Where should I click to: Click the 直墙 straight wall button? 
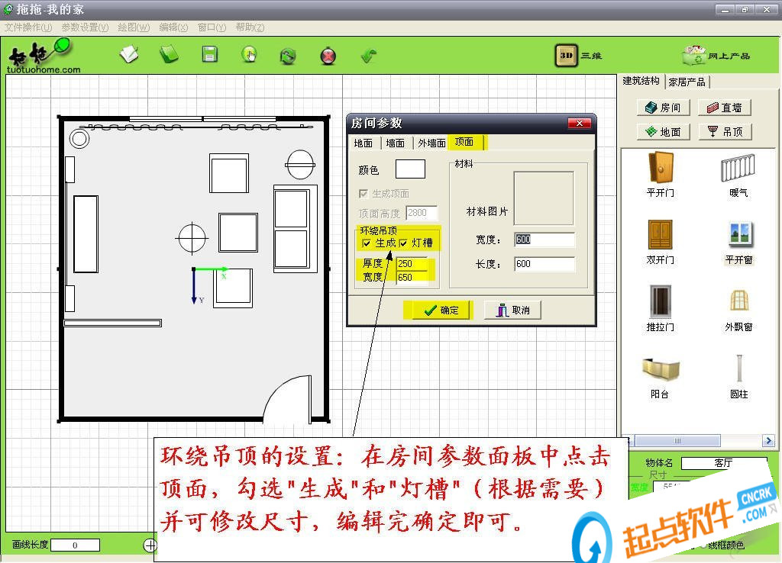(x=725, y=108)
